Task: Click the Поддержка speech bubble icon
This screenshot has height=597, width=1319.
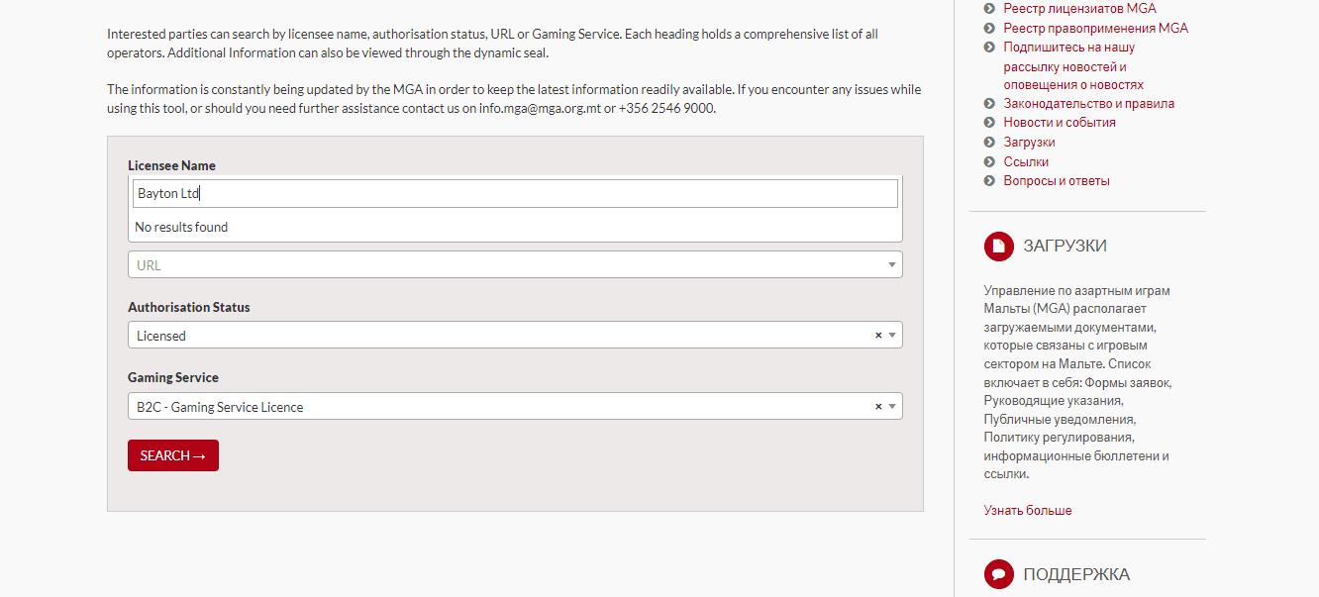Action: pyautogui.click(x=998, y=574)
